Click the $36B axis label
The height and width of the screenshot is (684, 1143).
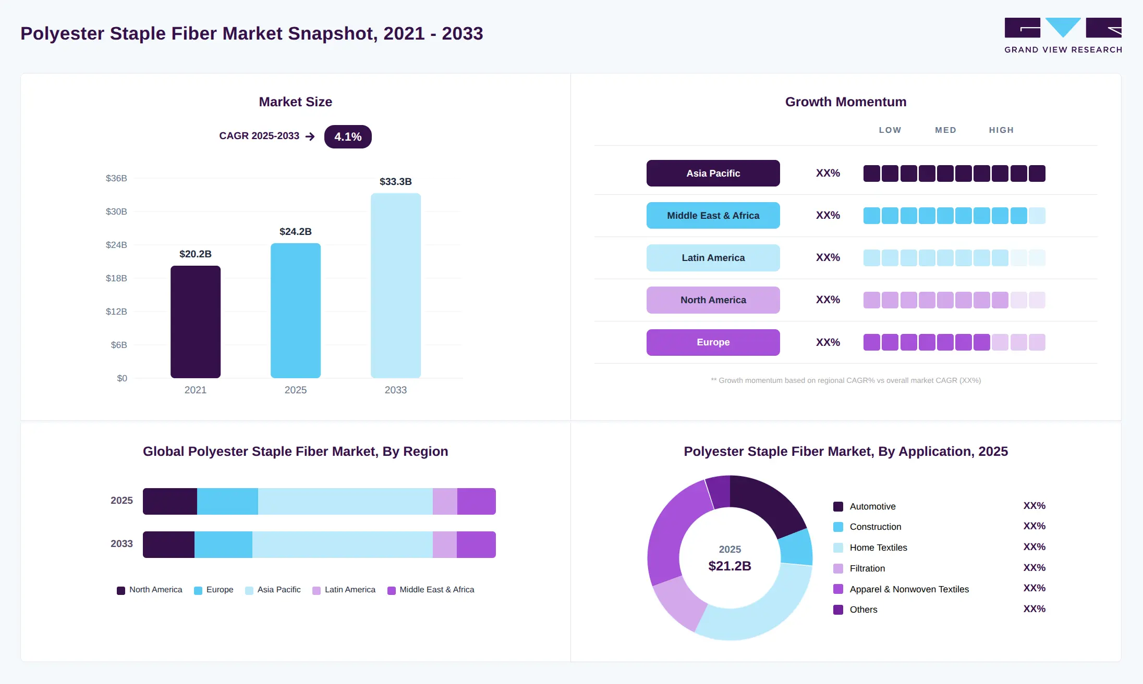click(116, 178)
